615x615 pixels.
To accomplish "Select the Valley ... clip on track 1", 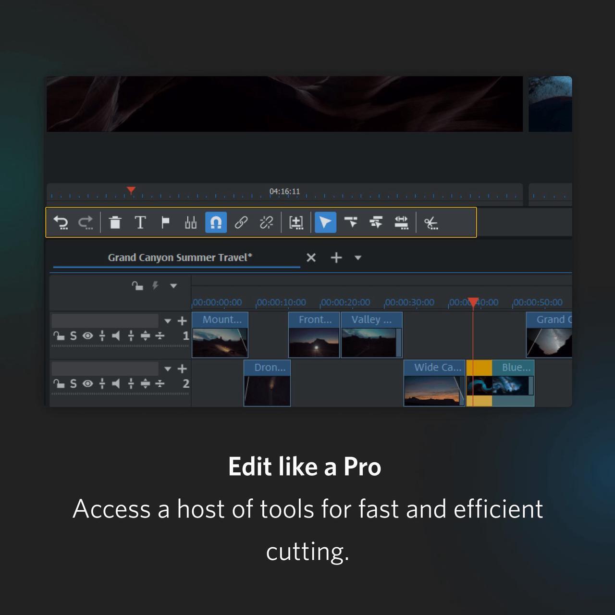I will [x=371, y=335].
